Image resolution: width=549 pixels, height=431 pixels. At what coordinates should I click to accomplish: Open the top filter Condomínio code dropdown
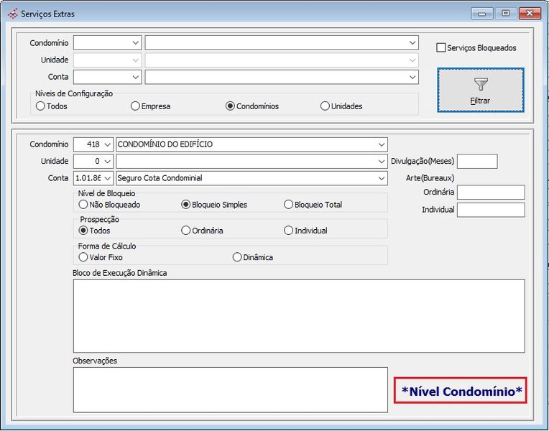[136, 43]
